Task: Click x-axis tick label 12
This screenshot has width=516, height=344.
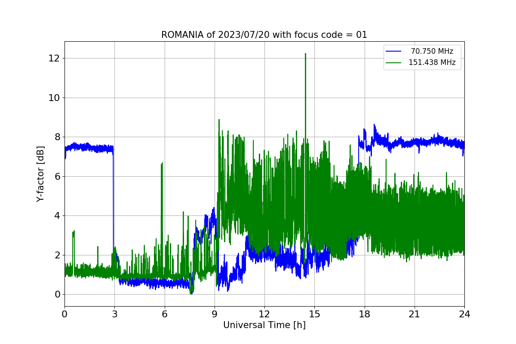Action: pyautogui.click(x=264, y=314)
